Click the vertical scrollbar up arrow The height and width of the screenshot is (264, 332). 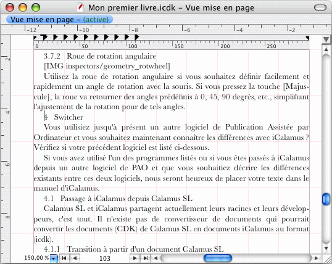click(x=326, y=50)
